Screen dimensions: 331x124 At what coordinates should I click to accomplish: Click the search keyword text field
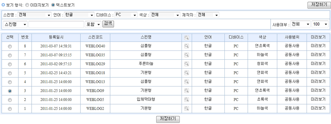tap(56, 24)
